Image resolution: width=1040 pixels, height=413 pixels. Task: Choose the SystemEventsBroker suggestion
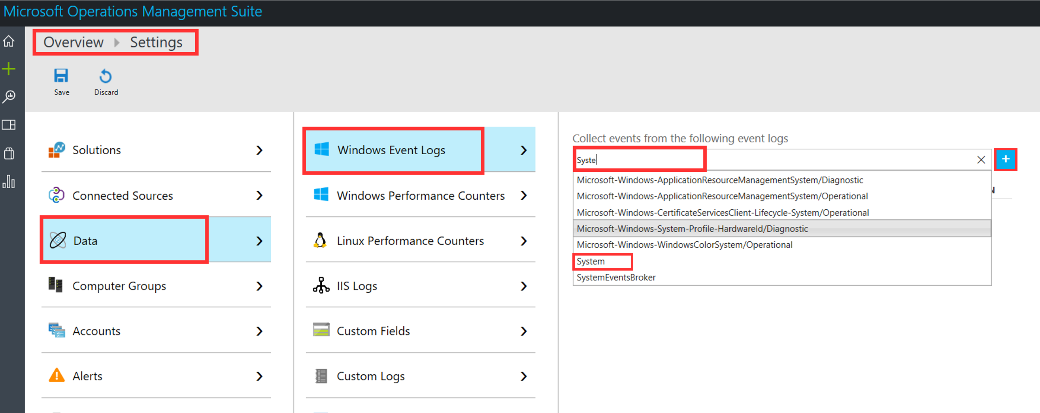coord(782,278)
